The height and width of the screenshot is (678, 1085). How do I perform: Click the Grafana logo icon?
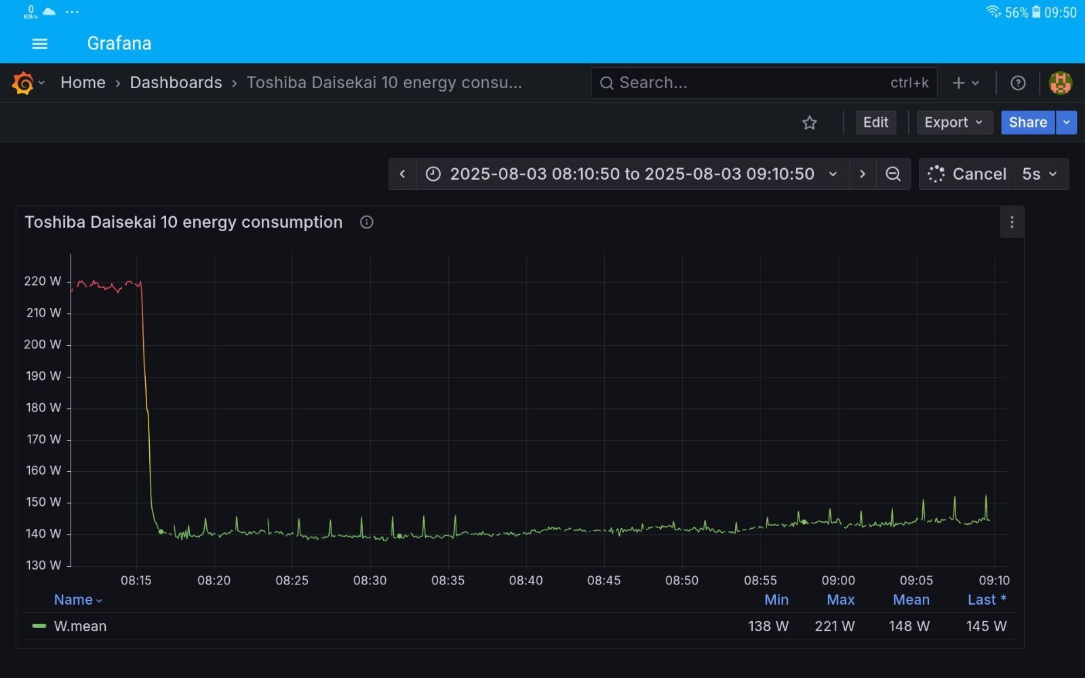(23, 83)
